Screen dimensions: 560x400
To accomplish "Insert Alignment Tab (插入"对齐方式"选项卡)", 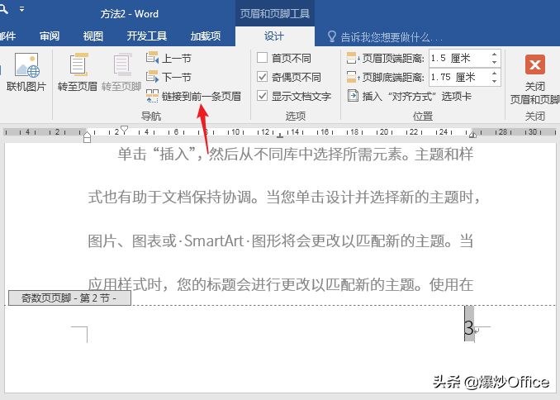I will (x=410, y=96).
